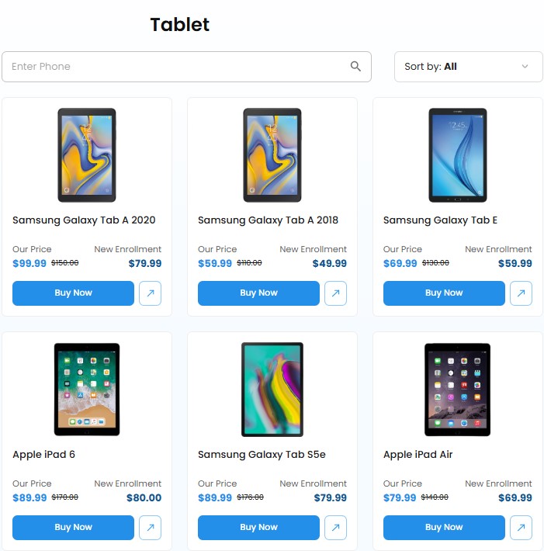Click the Samsung Galaxy Tab E image
This screenshot has width=544, height=551.
pos(458,155)
